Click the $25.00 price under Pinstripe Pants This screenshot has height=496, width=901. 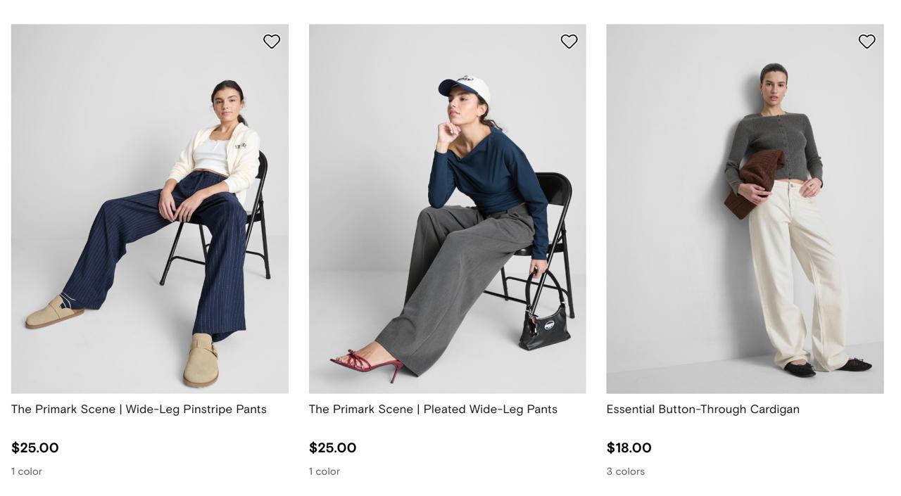pos(35,448)
